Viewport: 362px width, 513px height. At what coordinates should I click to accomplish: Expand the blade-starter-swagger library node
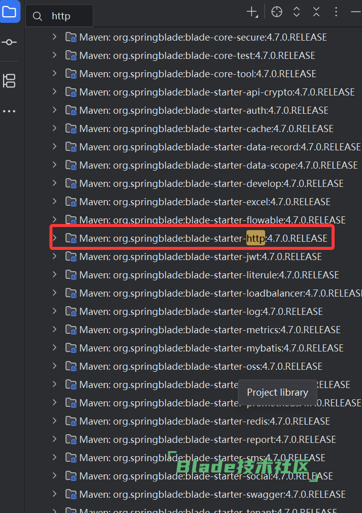click(55, 494)
